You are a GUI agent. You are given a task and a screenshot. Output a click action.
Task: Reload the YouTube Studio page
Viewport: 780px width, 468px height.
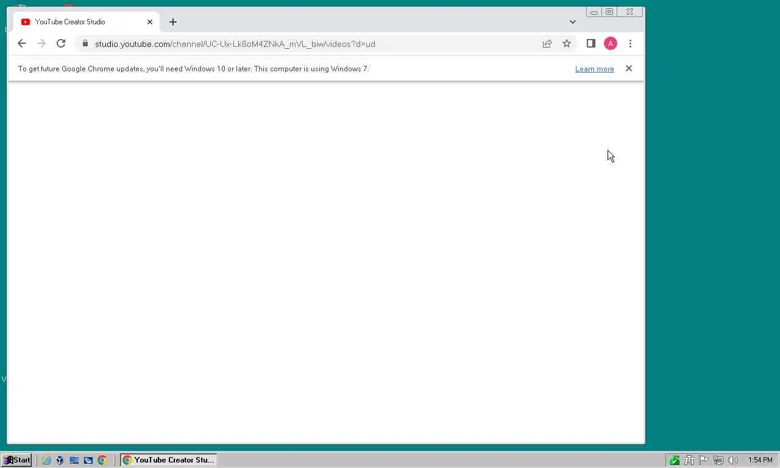click(x=61, y=43)
